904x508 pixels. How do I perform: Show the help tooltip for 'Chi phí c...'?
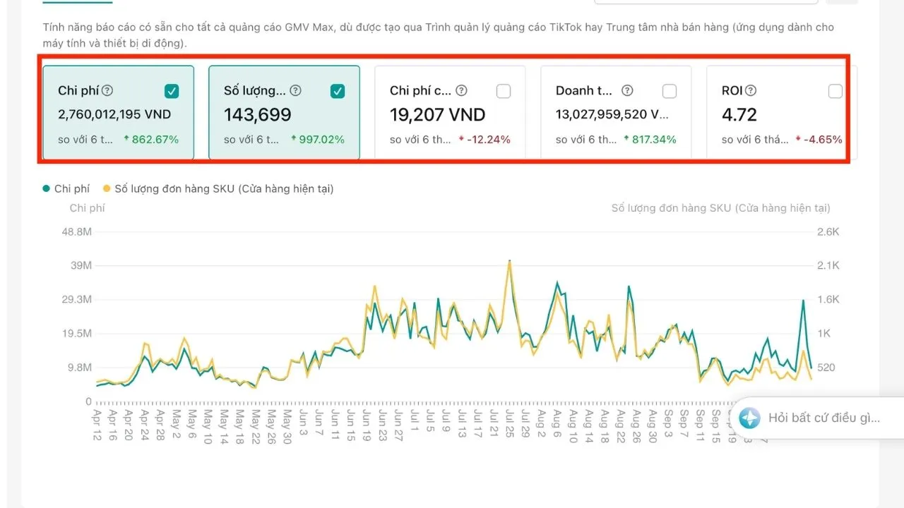tap(461, 90)
